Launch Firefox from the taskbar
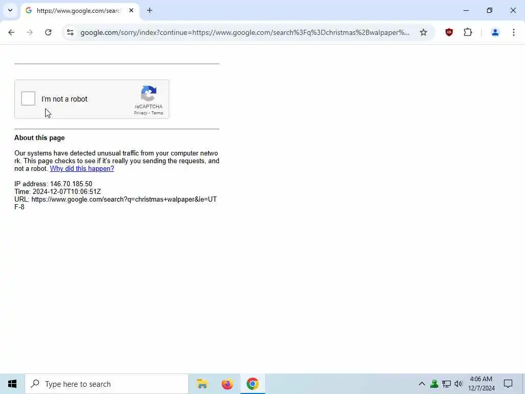Screen dimensions: 525x394 pyautogui.click(x=227, y=384)
